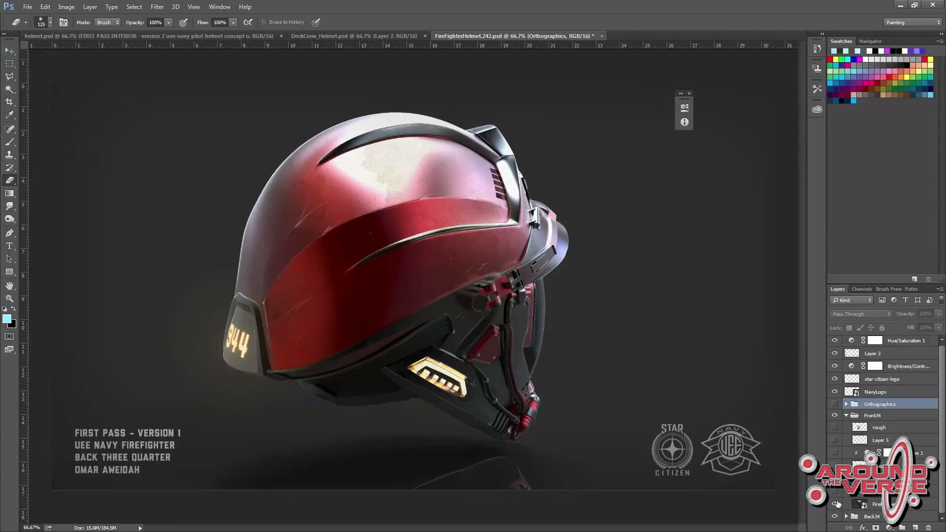Select the Eyedropper tool
The image size is (946, 532).
pos(9,115)
